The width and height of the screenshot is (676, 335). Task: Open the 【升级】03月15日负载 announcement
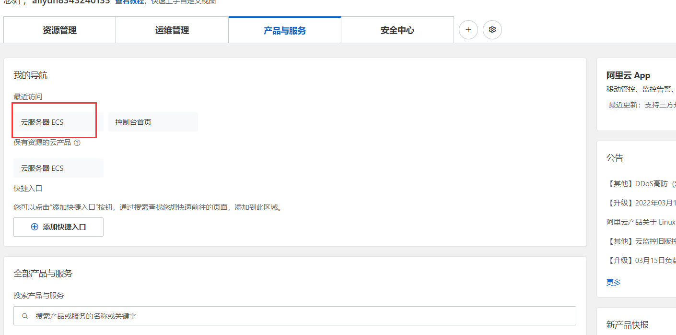point(641,260)
